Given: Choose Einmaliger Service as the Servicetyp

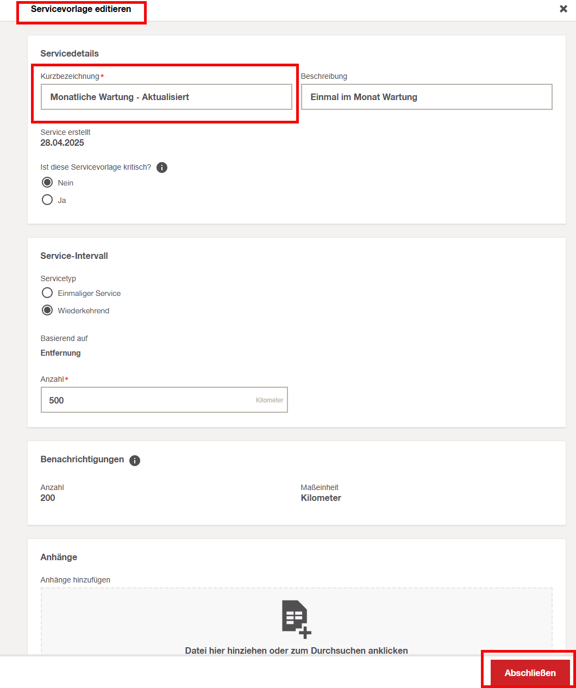Looking at the screenshot, I should coord(47,293).
